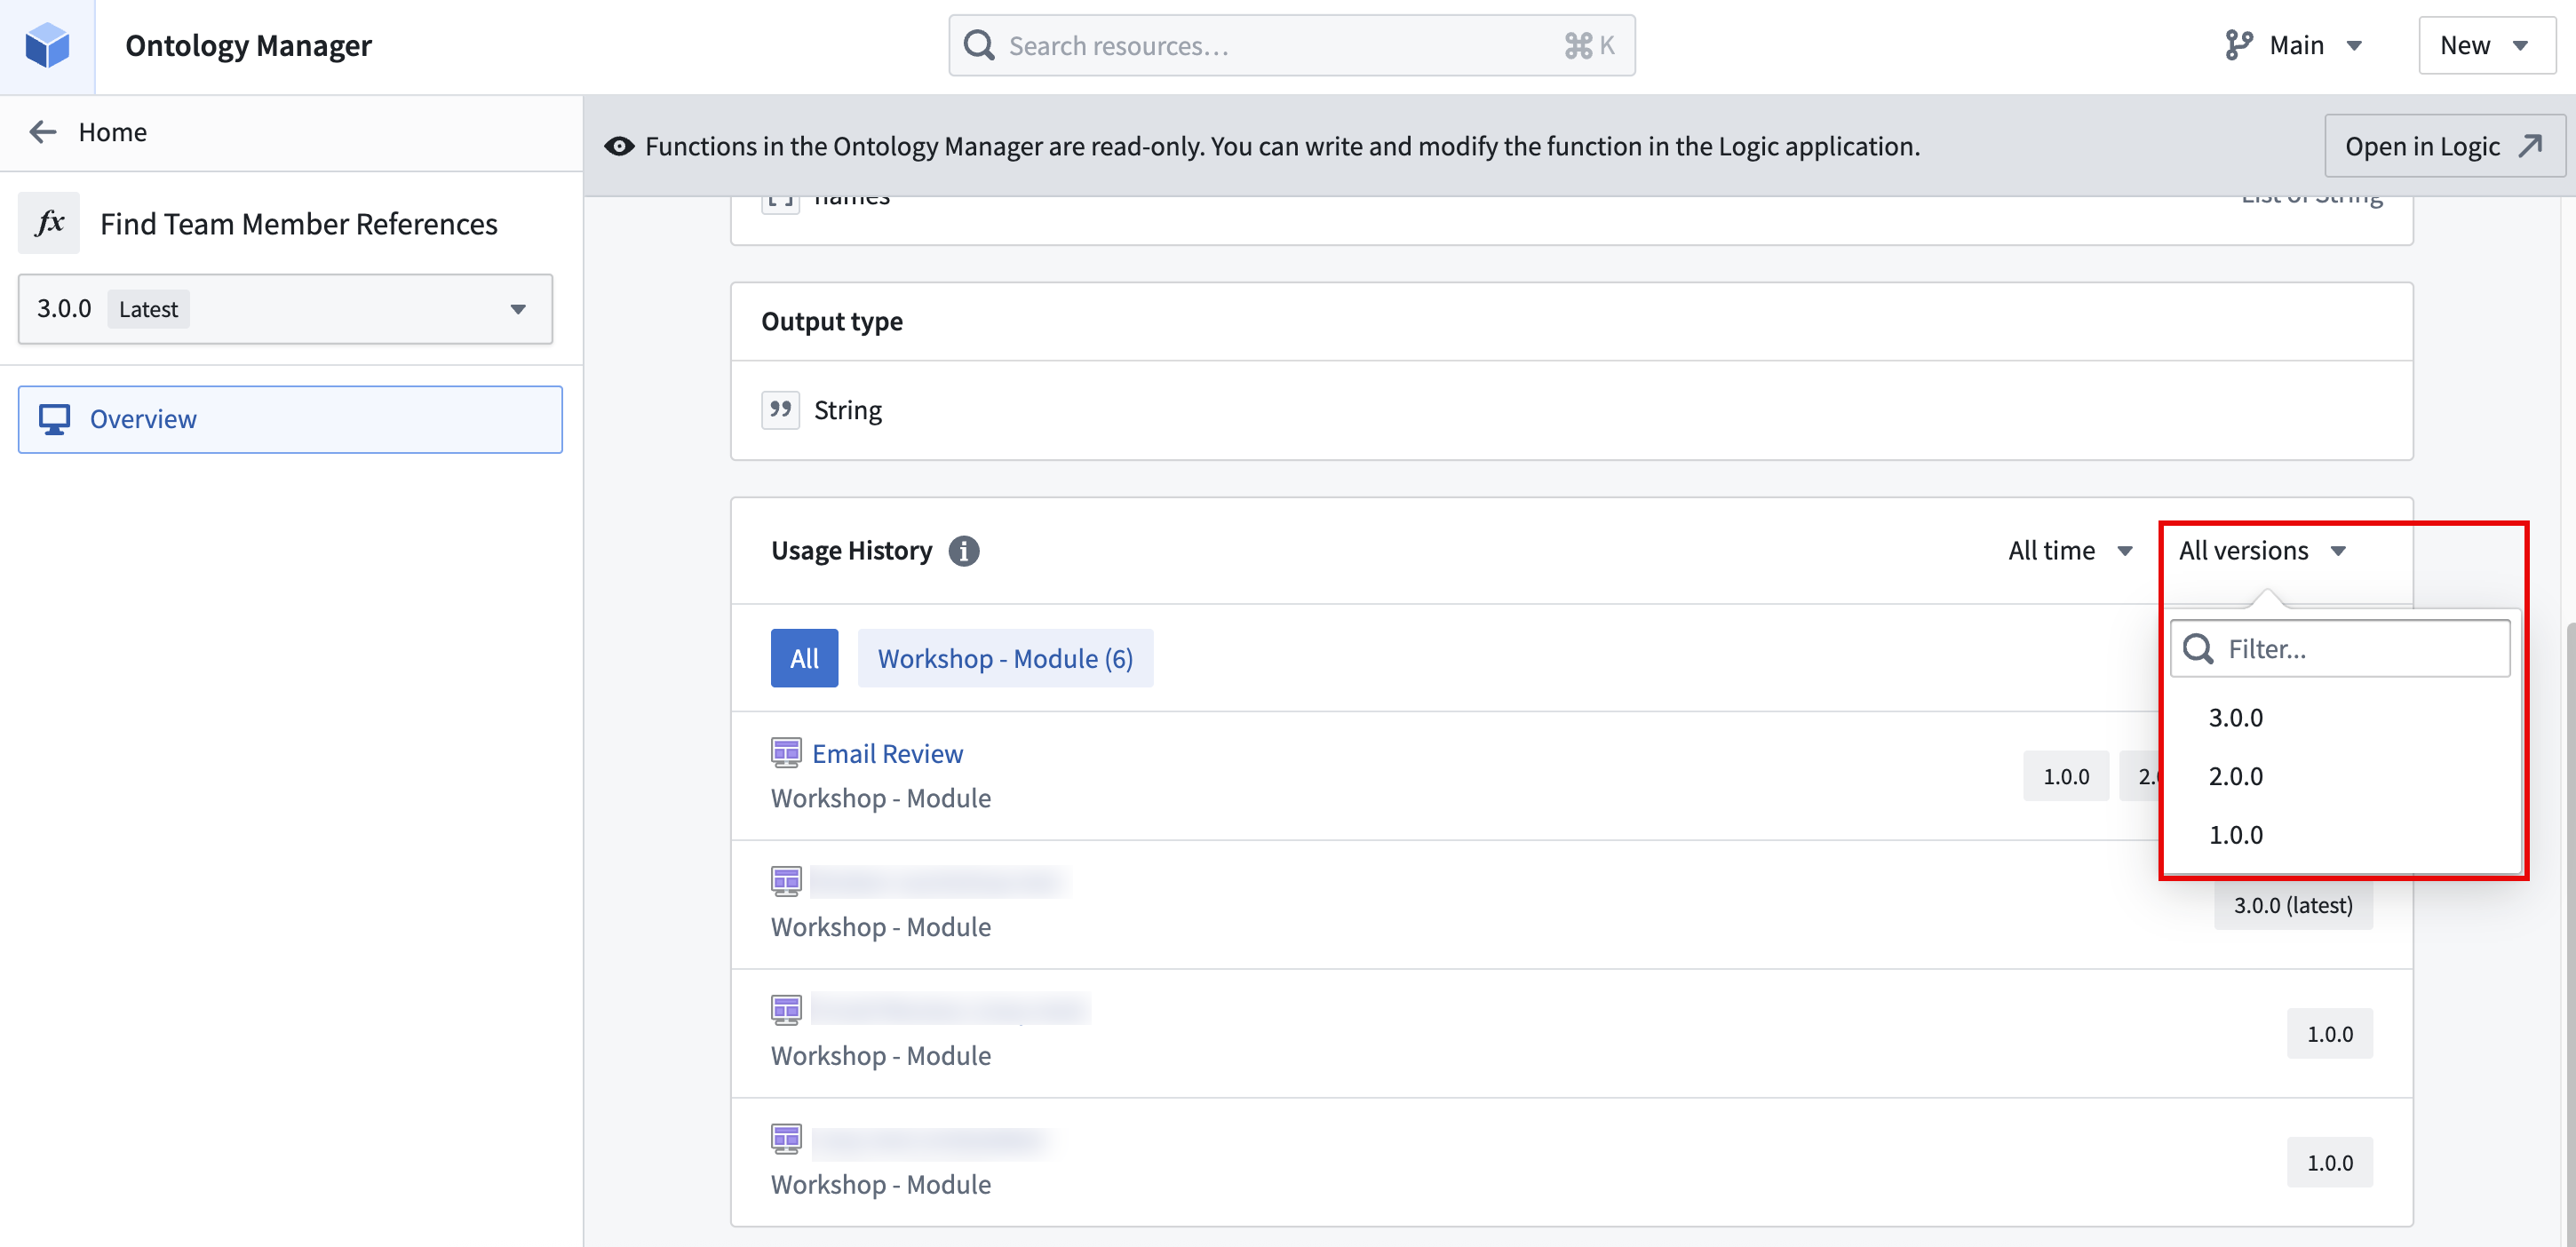Click the eye icon in the read-only banner
This screenshot has height=1247, width=2576.
(x=618, y=146)
